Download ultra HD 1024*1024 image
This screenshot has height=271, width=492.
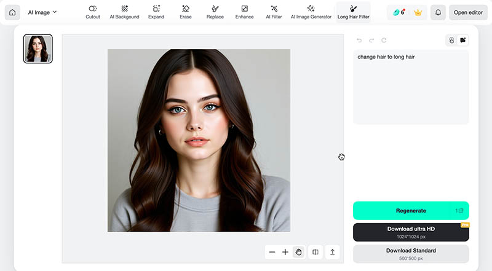click(411, 232)
